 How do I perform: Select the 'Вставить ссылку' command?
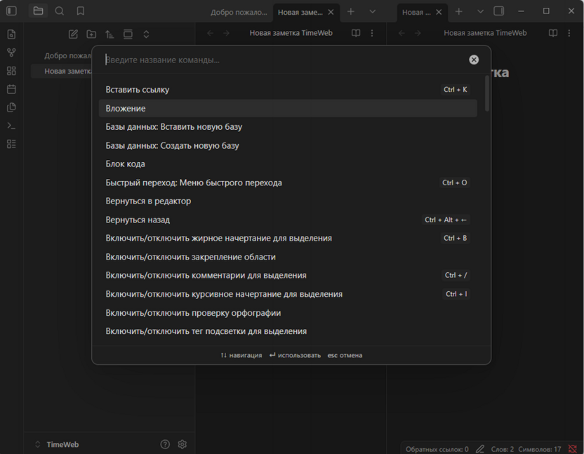pos(138,90)
